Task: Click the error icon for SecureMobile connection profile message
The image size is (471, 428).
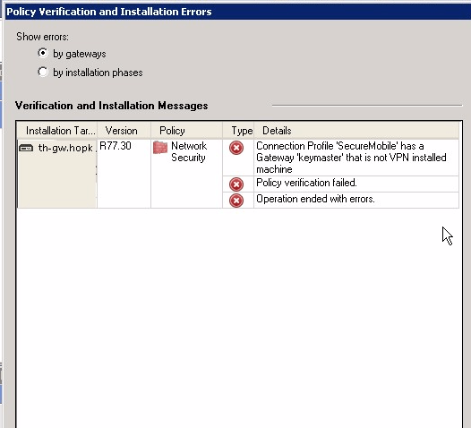Action: click(x=236, y=148)
